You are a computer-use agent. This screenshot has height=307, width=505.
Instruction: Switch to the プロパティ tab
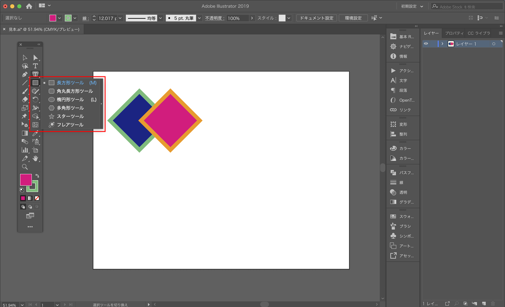pos(454,33)
